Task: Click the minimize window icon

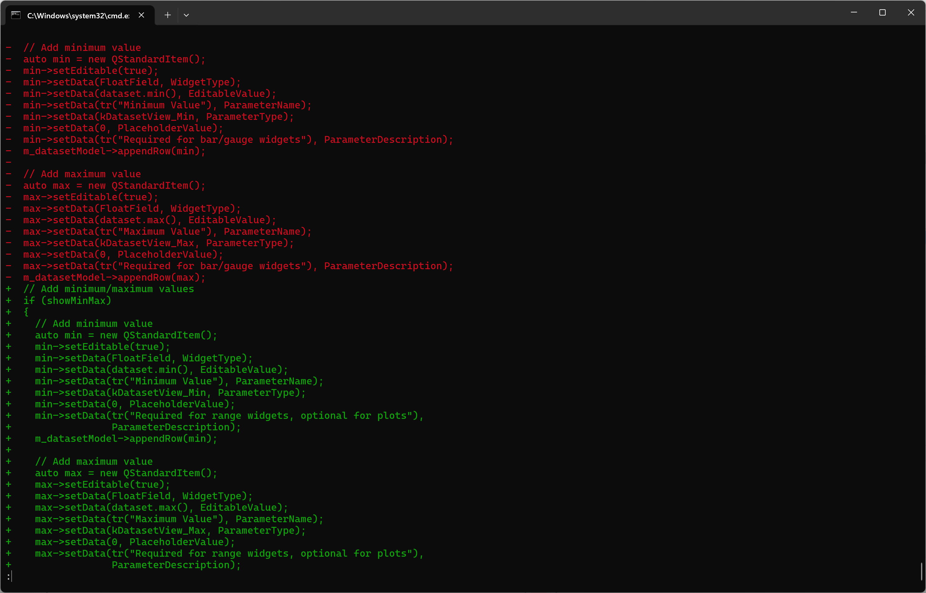Action: 854,12
